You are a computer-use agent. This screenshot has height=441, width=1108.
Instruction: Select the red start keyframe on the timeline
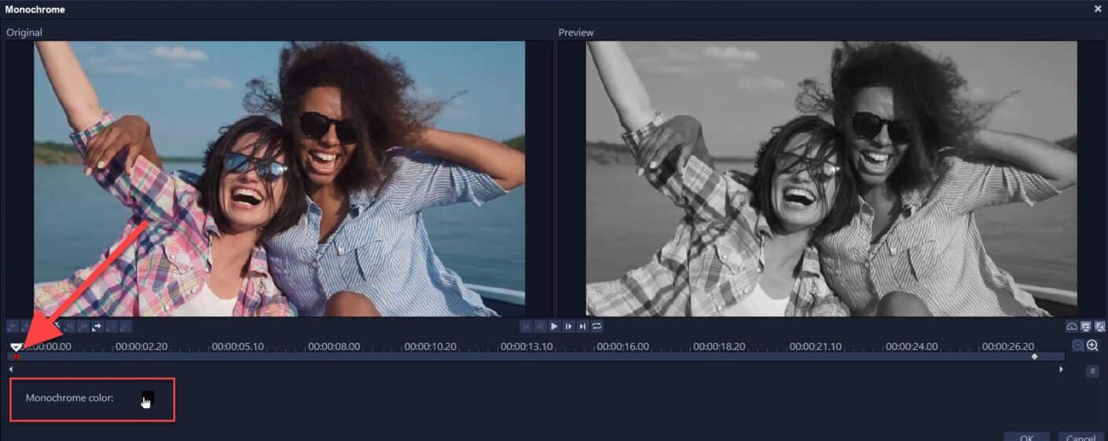16,357
